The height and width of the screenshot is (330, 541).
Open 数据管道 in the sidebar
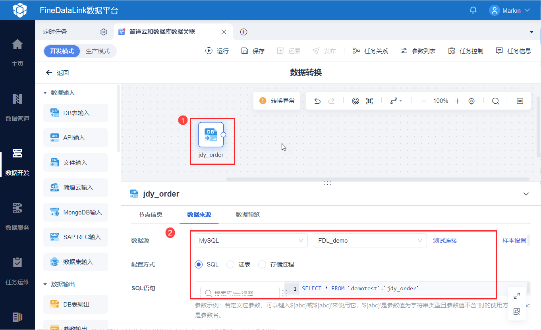[17, 107]
